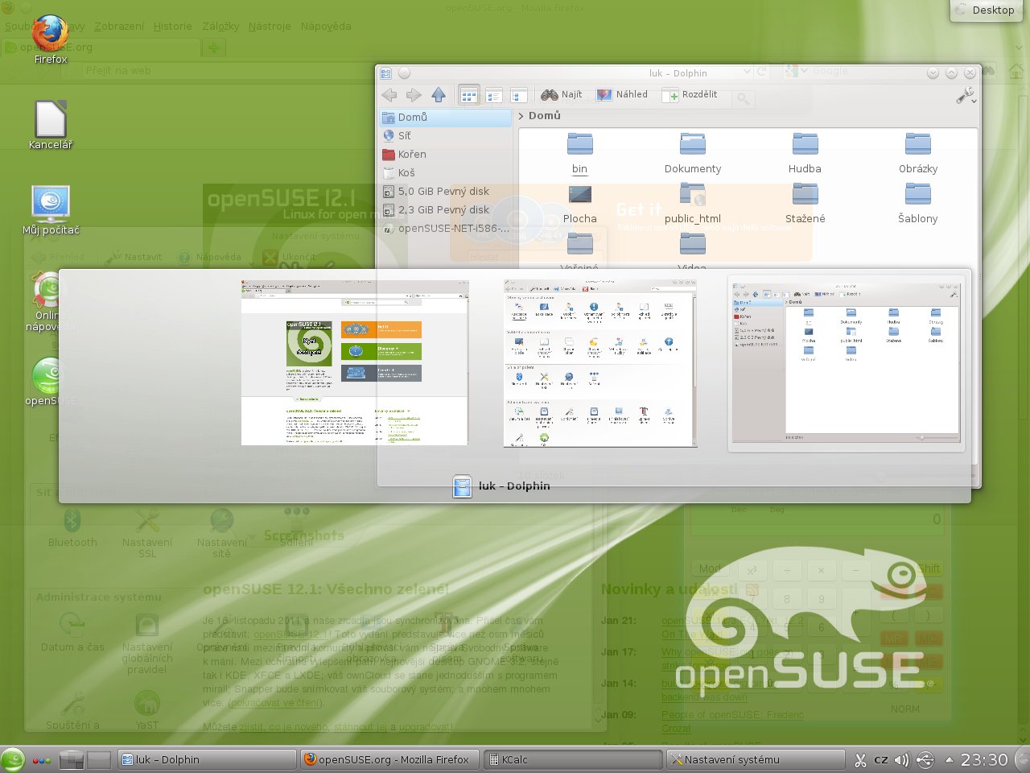Switch to second virtual desktop in pager
The height and width of the screenshot is (773, 1030).
coord(98,759)
